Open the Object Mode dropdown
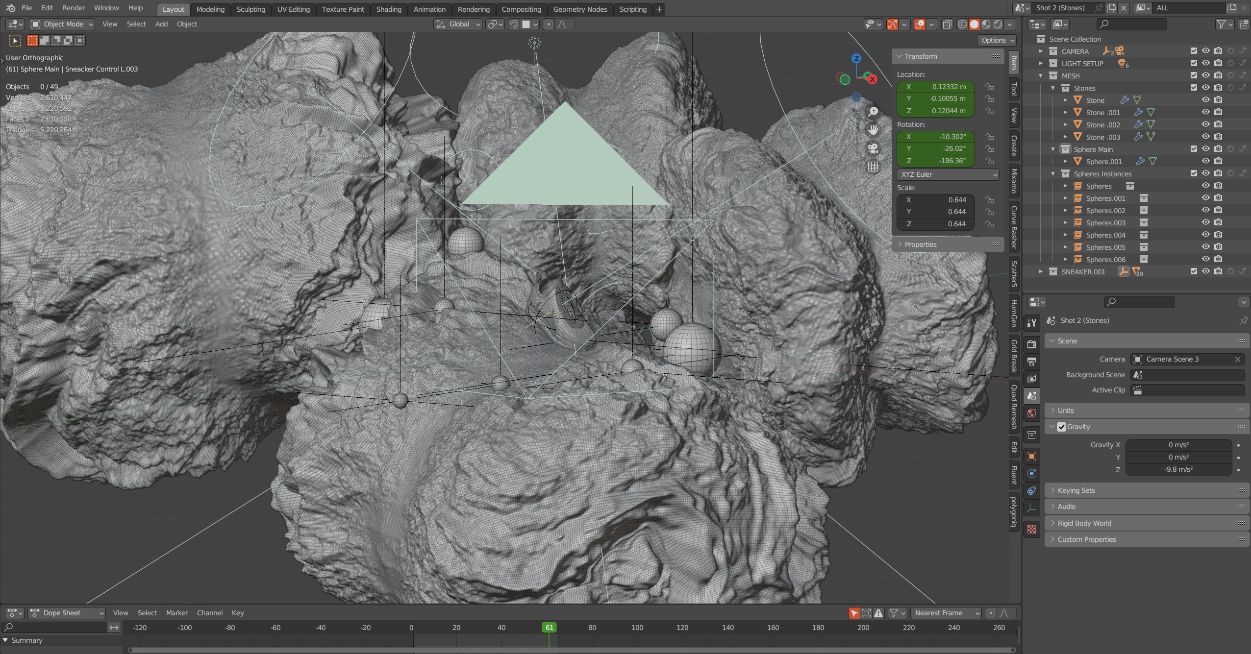The height and width of the screenshot is (654, 1251). click(62, 24)
